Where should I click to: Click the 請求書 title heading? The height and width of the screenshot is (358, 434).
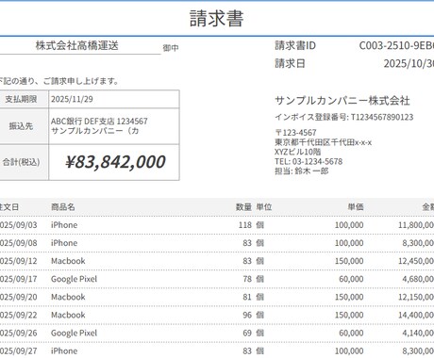216,19
